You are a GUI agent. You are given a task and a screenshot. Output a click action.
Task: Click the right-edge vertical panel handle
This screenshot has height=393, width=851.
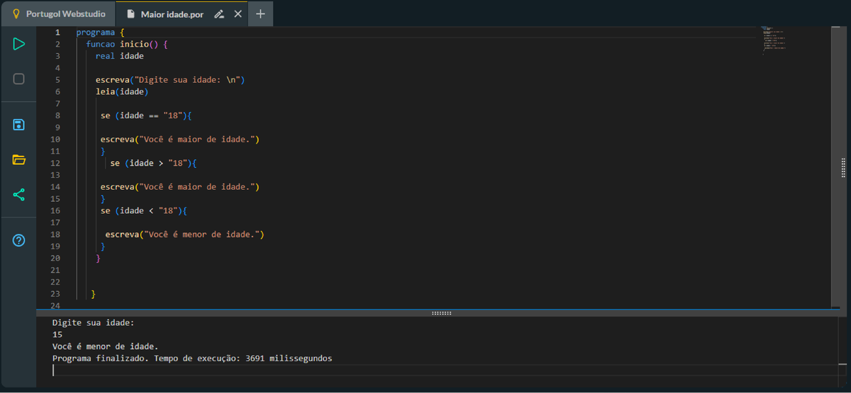tap(843, 168)
